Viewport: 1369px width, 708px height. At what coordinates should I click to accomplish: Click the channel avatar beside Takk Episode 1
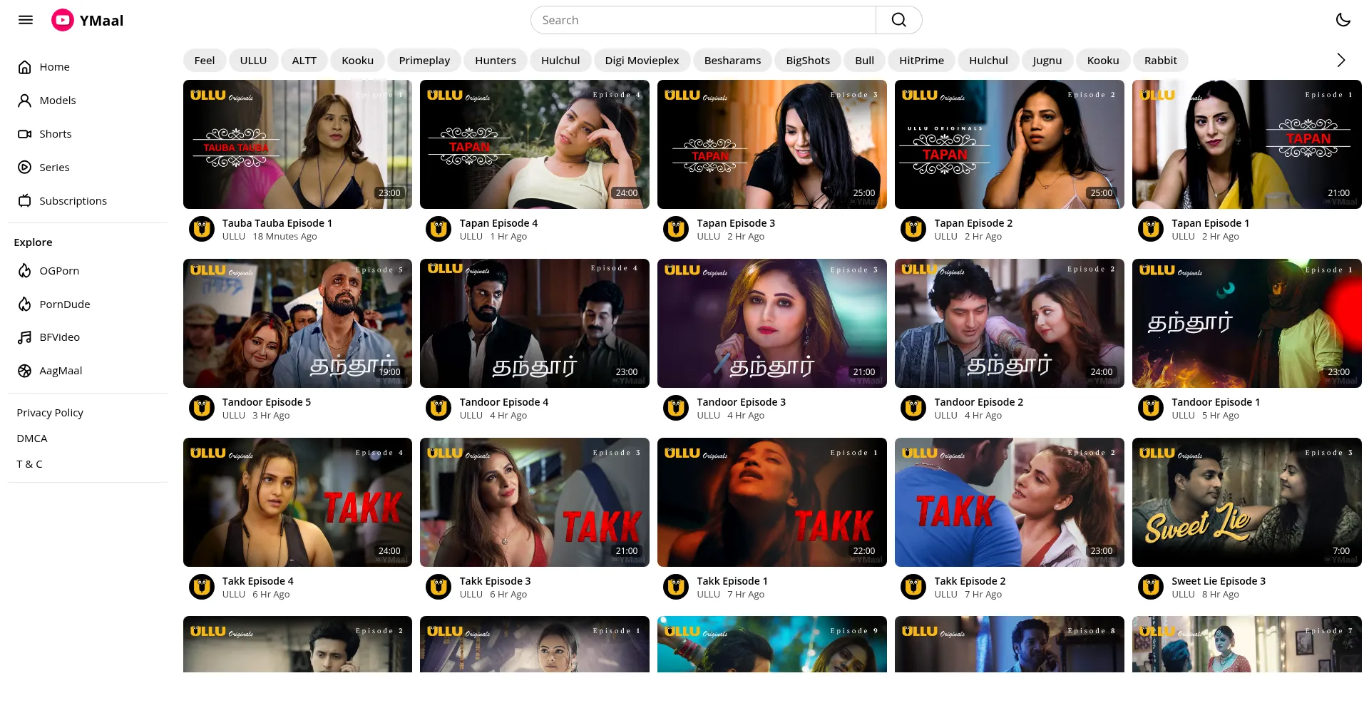pos(676,587)
